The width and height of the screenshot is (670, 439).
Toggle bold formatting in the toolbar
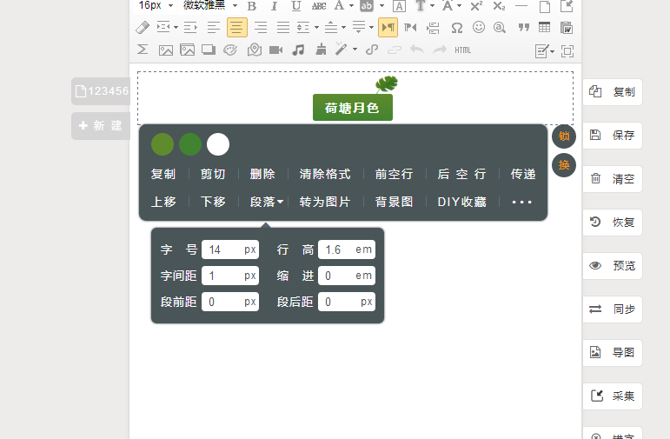click(x=252, y=6)
